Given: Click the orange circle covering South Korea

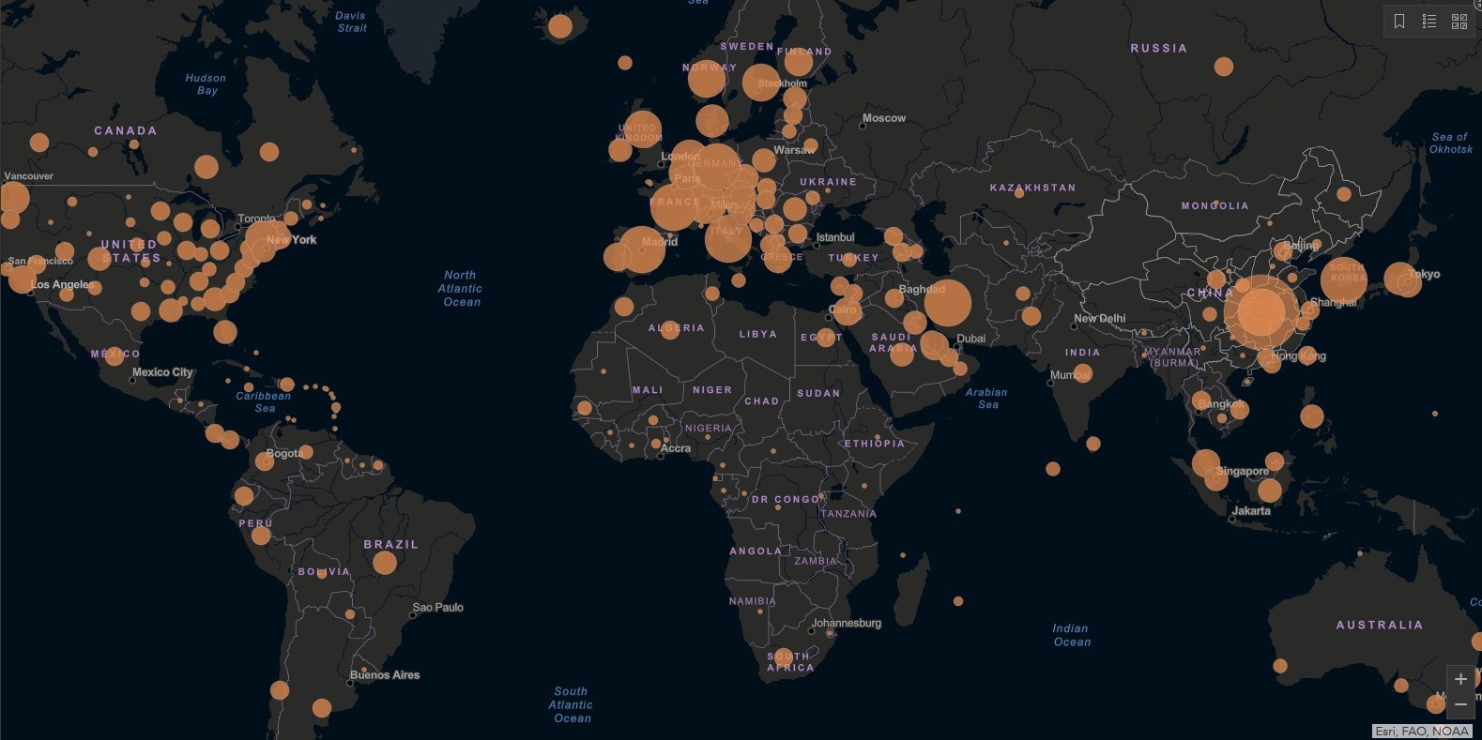Looking at the screenshot, I should point(1344,279).
